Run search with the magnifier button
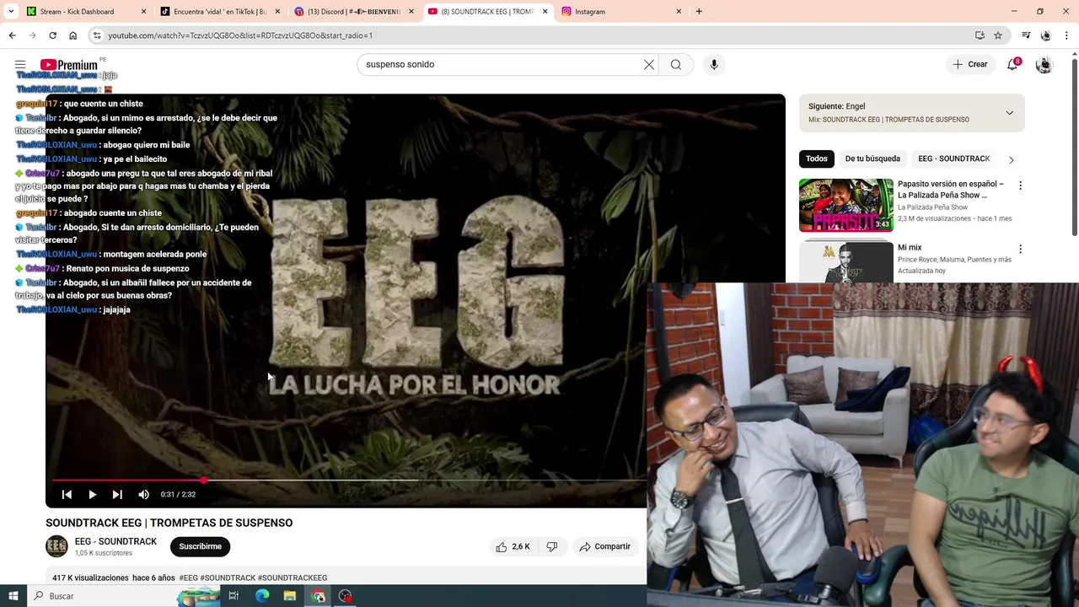 [676, 65]
